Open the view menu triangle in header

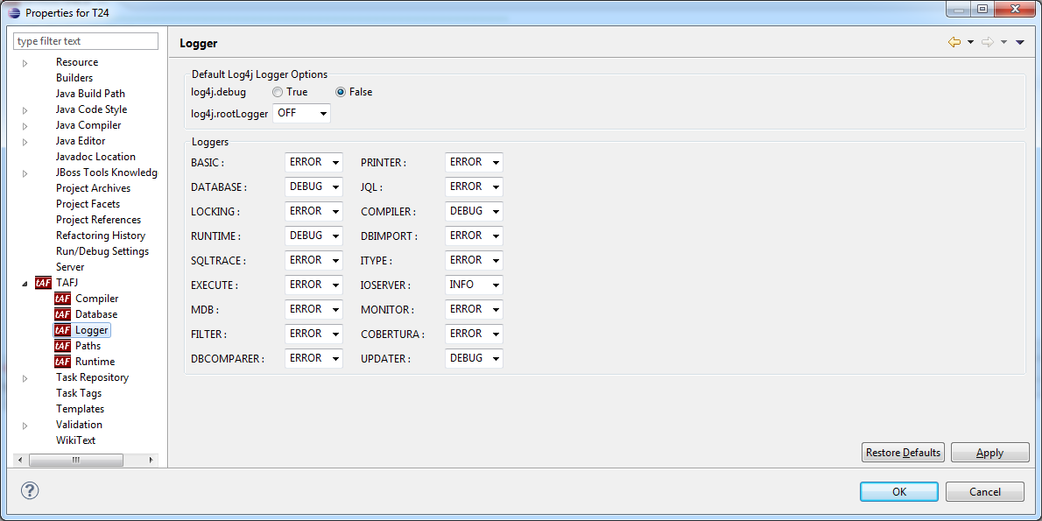(1020, 42)
